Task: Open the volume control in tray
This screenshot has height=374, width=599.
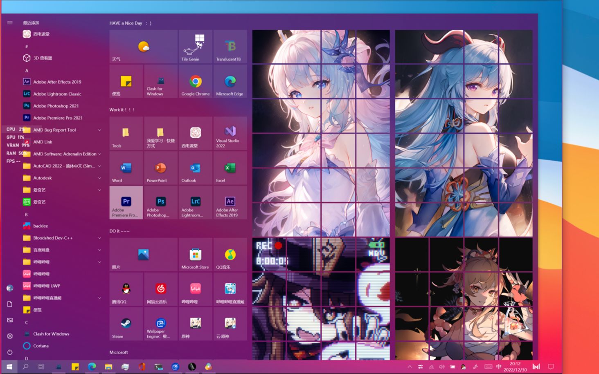Action: click(x=441, y=367)
